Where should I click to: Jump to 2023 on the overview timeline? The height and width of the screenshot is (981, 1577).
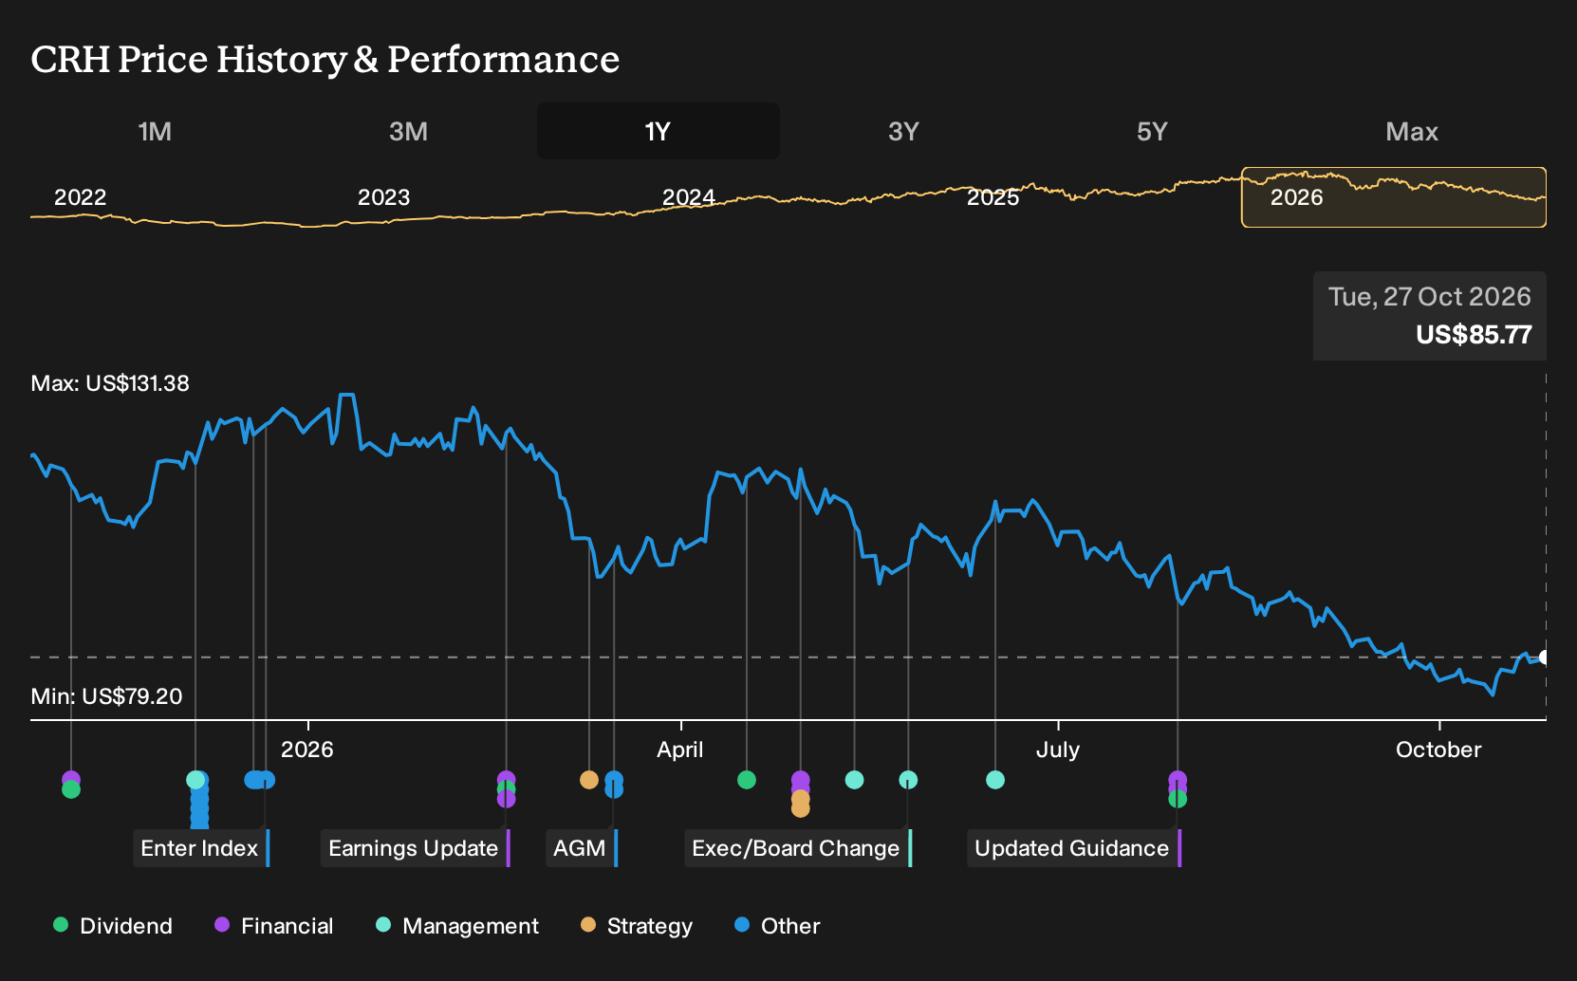pos(383,197)
